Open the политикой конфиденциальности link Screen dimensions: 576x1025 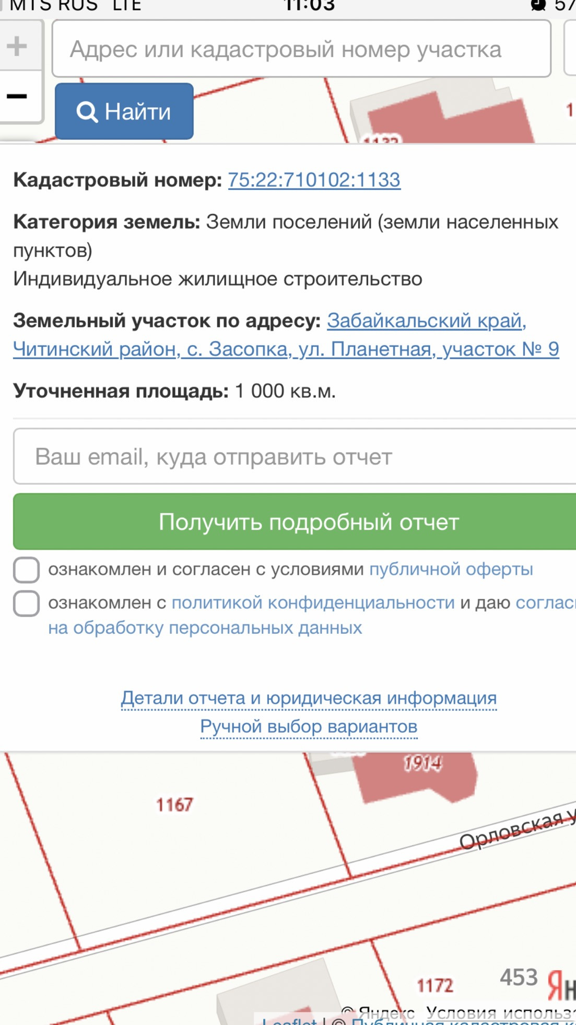pyautogui.click(x=313, y=603)
